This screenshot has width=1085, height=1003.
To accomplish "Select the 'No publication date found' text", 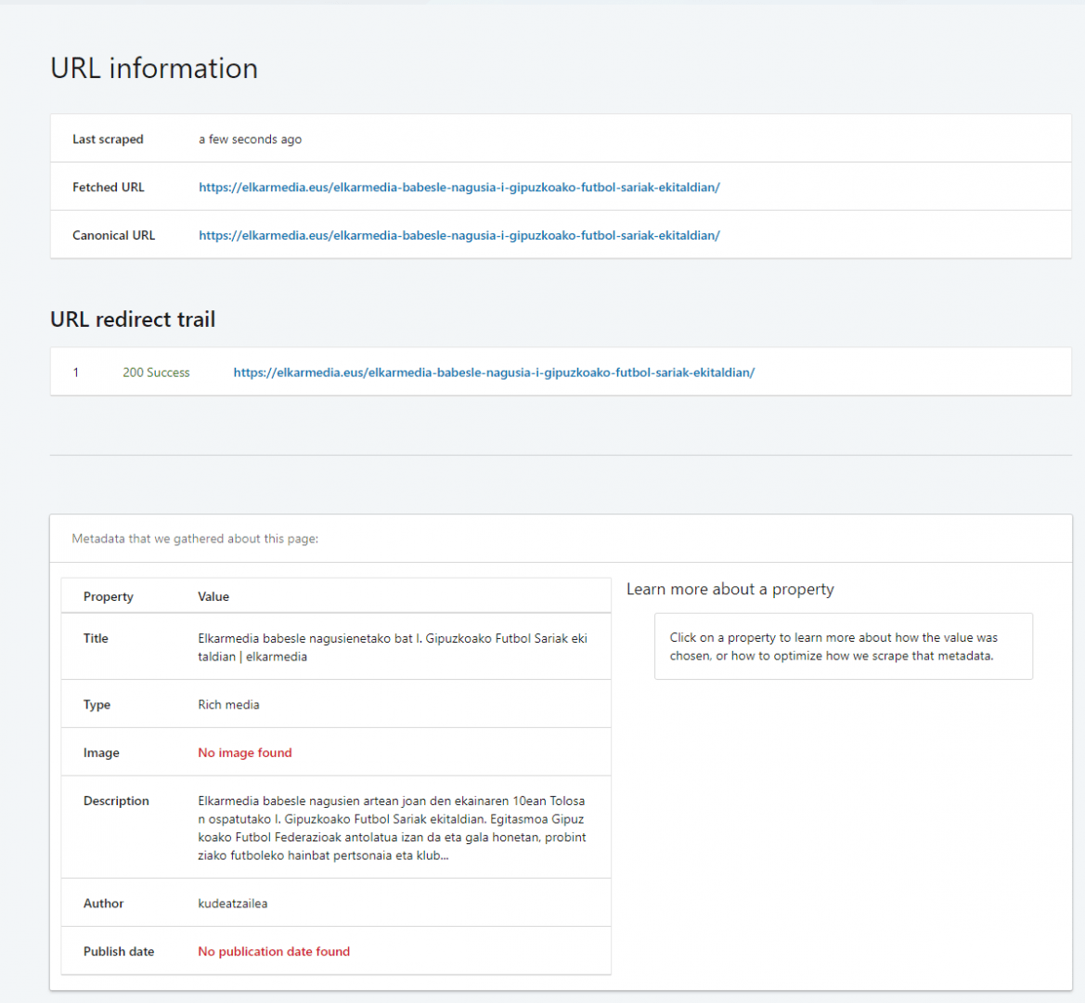I will point(274,951).
